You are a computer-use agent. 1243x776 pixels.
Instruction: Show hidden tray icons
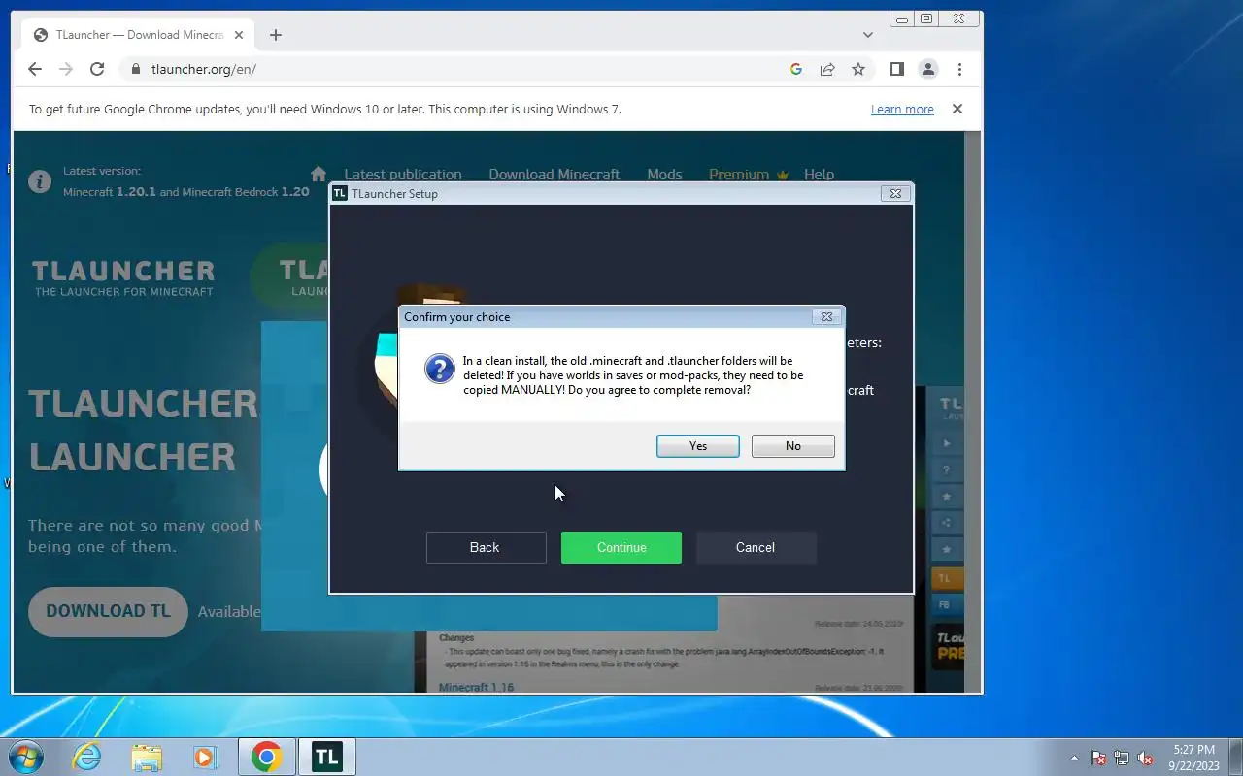1074,758
